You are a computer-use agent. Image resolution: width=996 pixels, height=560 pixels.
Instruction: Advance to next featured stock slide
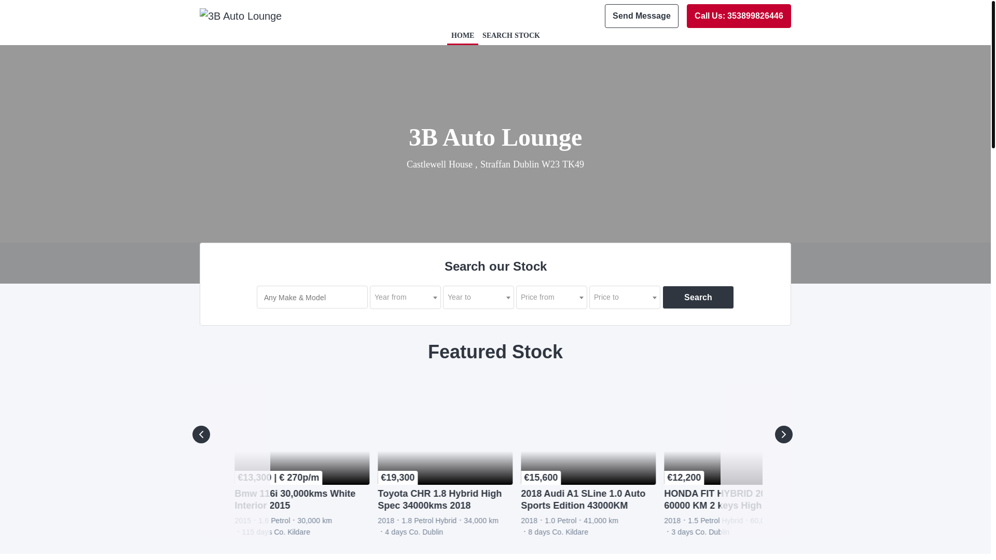click(x=783, y=435)
